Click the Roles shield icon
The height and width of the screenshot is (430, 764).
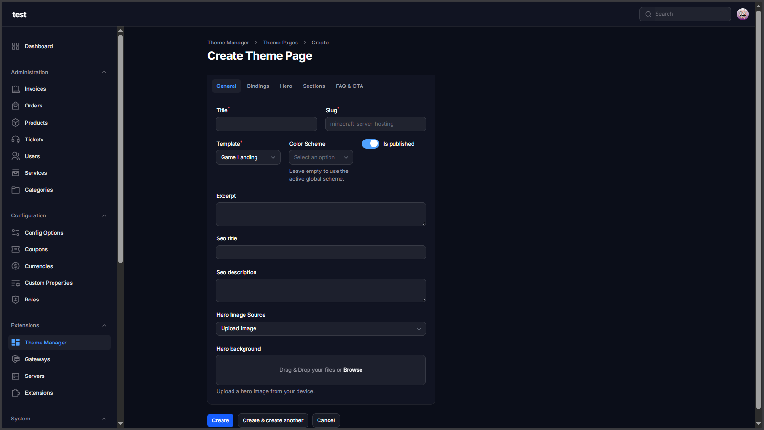(15, 300)
